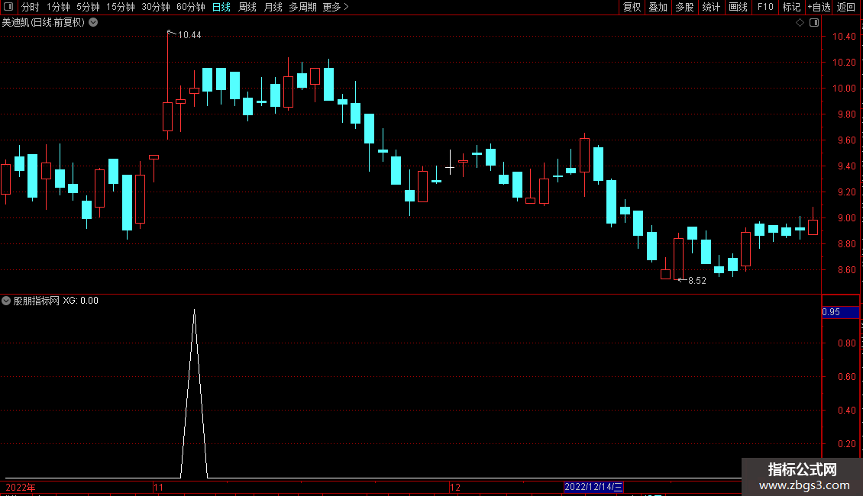Select the 5分钟 period
Viewport: 863px width, 496px height.
(x=88, y=7)
